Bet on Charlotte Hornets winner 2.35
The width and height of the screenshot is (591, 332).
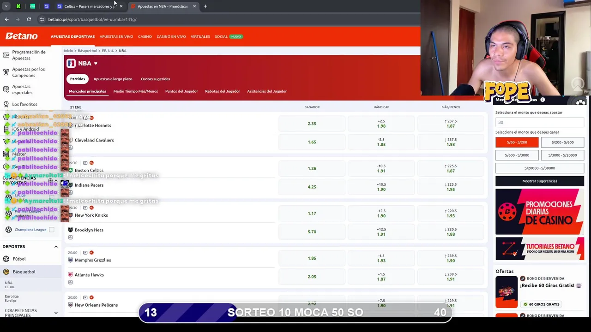pyautogui.click(x=312, y=124)
